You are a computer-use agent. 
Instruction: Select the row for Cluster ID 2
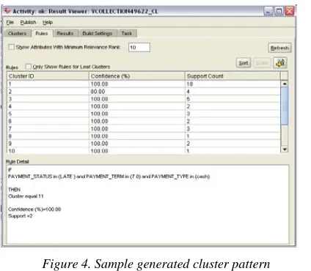click(144, 92)
